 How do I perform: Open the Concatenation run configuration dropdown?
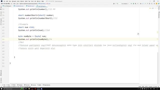tap(124, 3)
